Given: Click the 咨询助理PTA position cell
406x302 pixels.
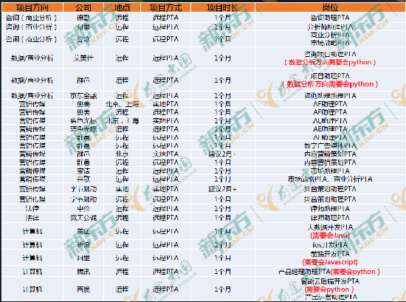Looking at the screenshot, I should pos(330,18).
